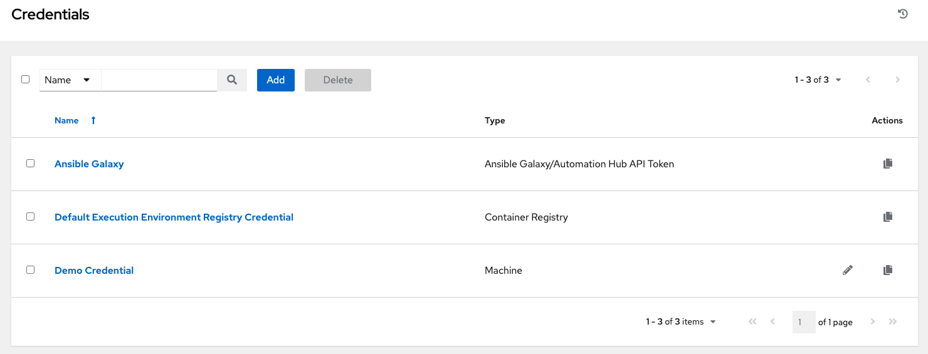Open the Ansible Galaxy credential link

pos(89,164)
